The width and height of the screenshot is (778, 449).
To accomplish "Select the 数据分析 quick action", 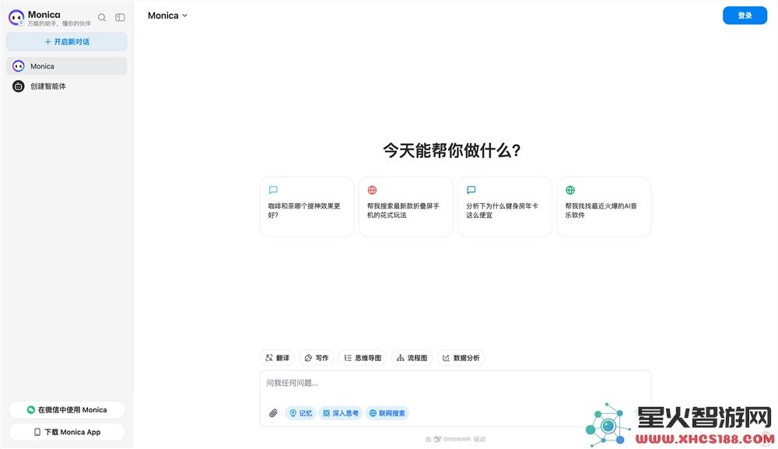I will pos(461,358).
